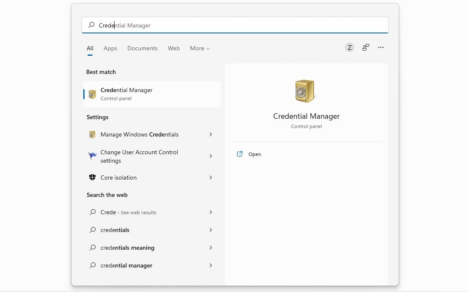
Task: Expand the credentials meaning suggestion
Action: pyautogui.click(x=211, y=248)
